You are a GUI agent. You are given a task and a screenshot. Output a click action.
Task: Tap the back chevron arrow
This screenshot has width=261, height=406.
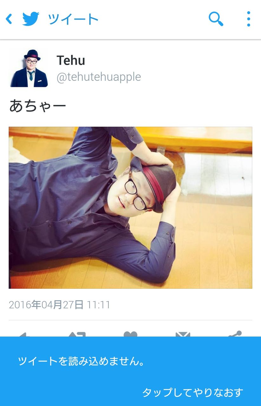(x=9, y=19)
